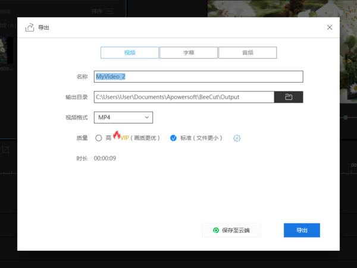This screenshot has height=268, width=357.
Task: Expand the MP4 video format dropdown
Action: (x=123, y=118)
